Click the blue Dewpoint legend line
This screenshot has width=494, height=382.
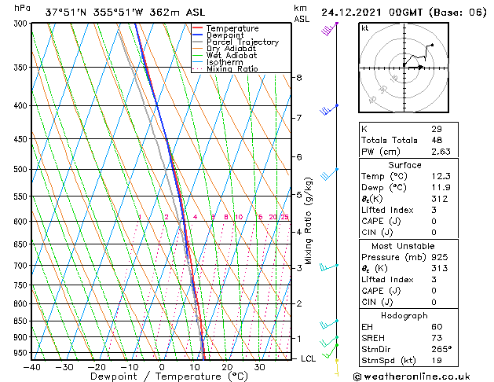tap(199, 35)
